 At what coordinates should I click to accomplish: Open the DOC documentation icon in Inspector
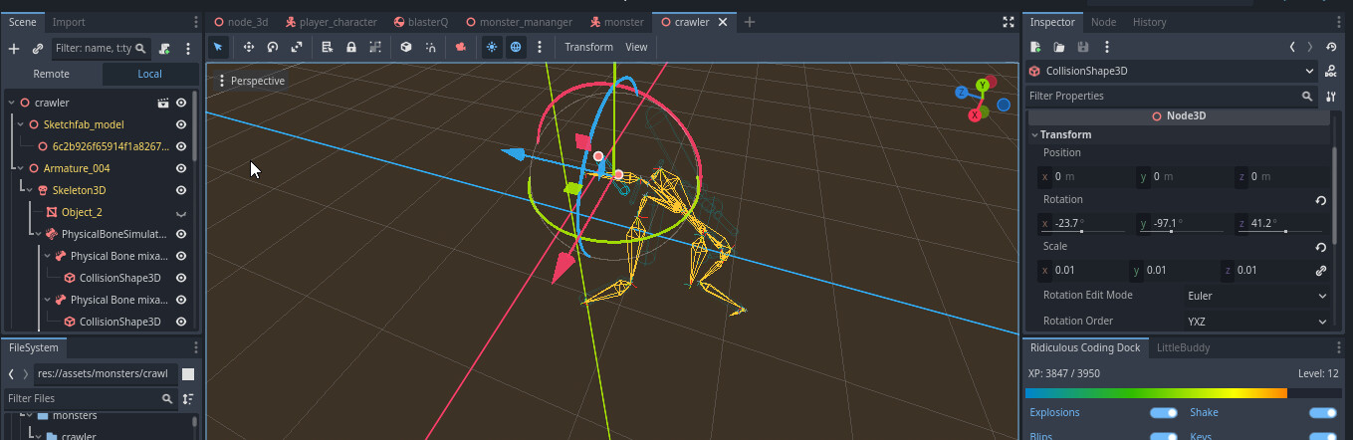coord(1331,72)
